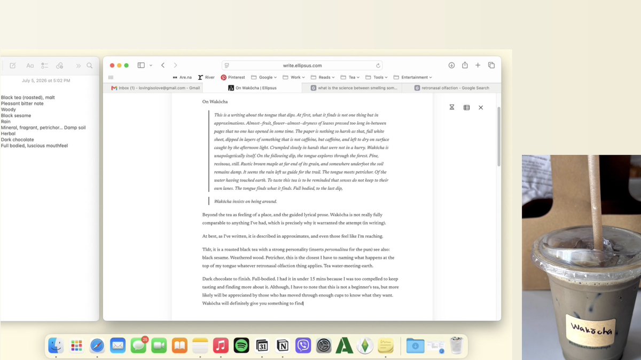Screen dimensions: 641x360
Task: Click 'Black sesame' line in Notes
Action: (x=16, y=116)
